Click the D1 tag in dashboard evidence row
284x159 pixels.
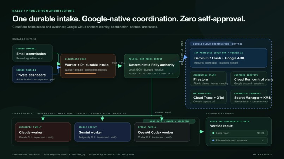pos(263,140)
